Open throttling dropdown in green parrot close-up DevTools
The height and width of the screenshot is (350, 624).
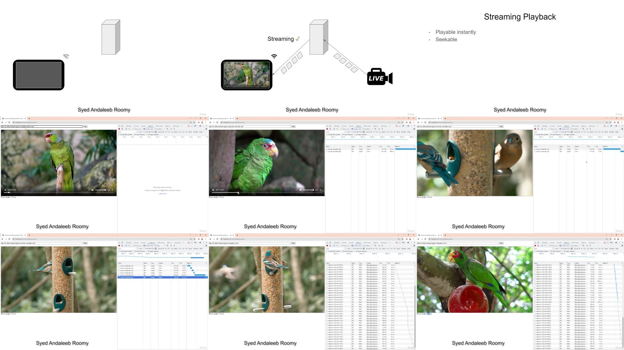(x=367, y=129)
